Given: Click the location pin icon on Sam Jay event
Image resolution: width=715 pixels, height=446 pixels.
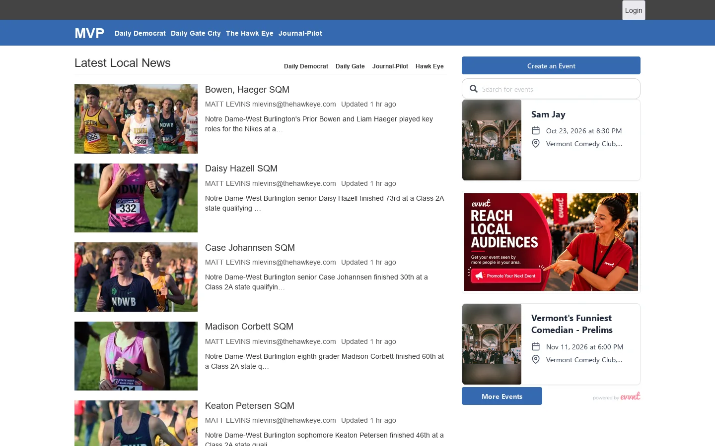Looking at the screenshot, I should [x=536, y=143].
